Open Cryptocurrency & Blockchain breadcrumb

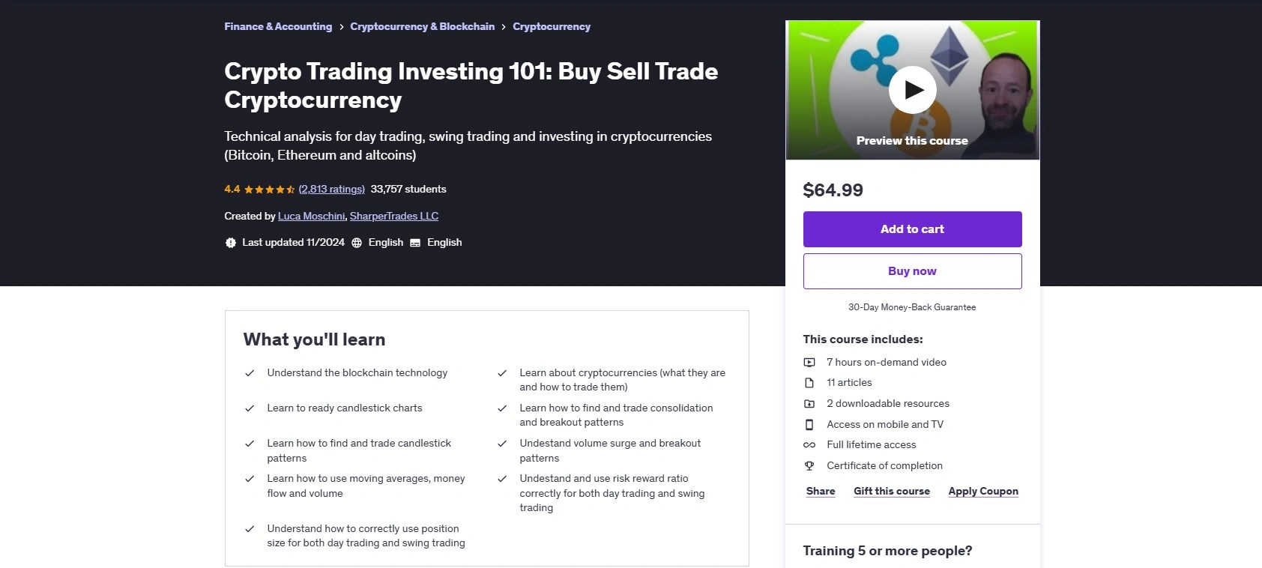[422, 27]
